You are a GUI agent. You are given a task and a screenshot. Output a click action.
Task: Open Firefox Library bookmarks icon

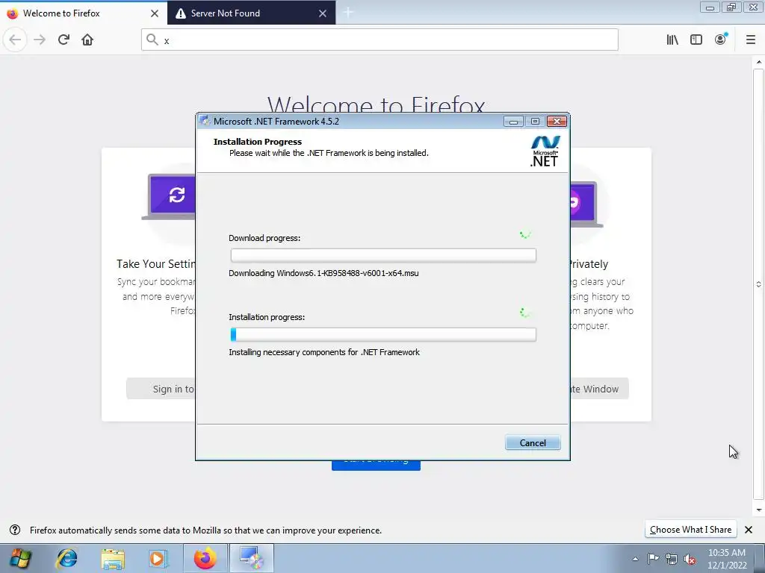click(672, 40)
